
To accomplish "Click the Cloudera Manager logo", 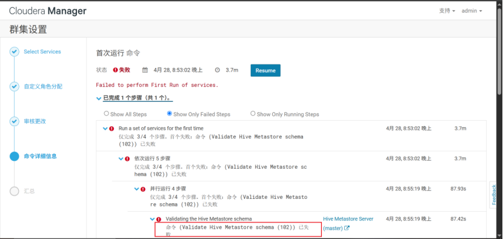I will point(47,11).
